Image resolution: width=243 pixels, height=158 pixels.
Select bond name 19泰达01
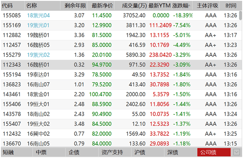(38, 75)
